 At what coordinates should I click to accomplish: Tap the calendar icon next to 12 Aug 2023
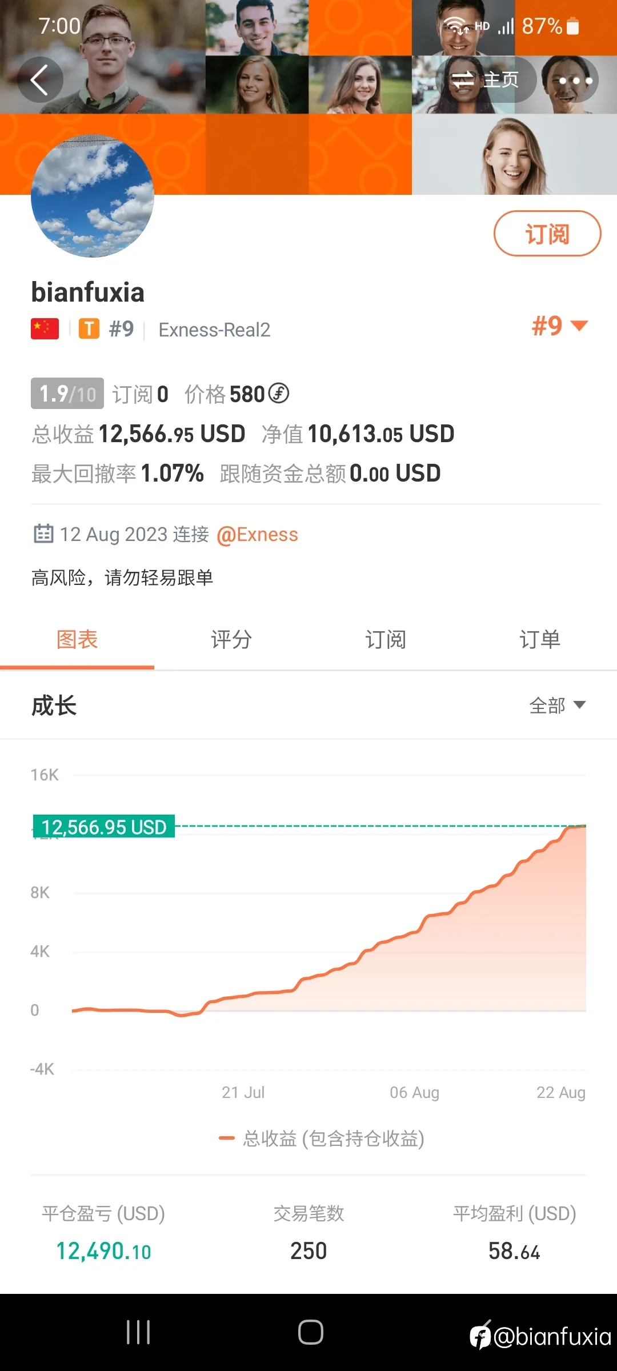tap(43, 534)
